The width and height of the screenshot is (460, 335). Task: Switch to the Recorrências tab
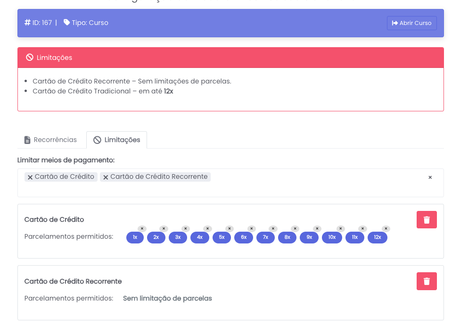(51, 140)
